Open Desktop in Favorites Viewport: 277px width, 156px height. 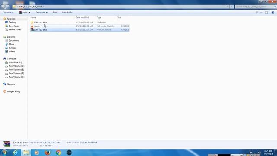13,22
